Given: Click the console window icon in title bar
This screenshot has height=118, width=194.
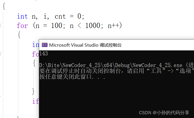Looking at the screenshot, I should click(x=45, y=45).
